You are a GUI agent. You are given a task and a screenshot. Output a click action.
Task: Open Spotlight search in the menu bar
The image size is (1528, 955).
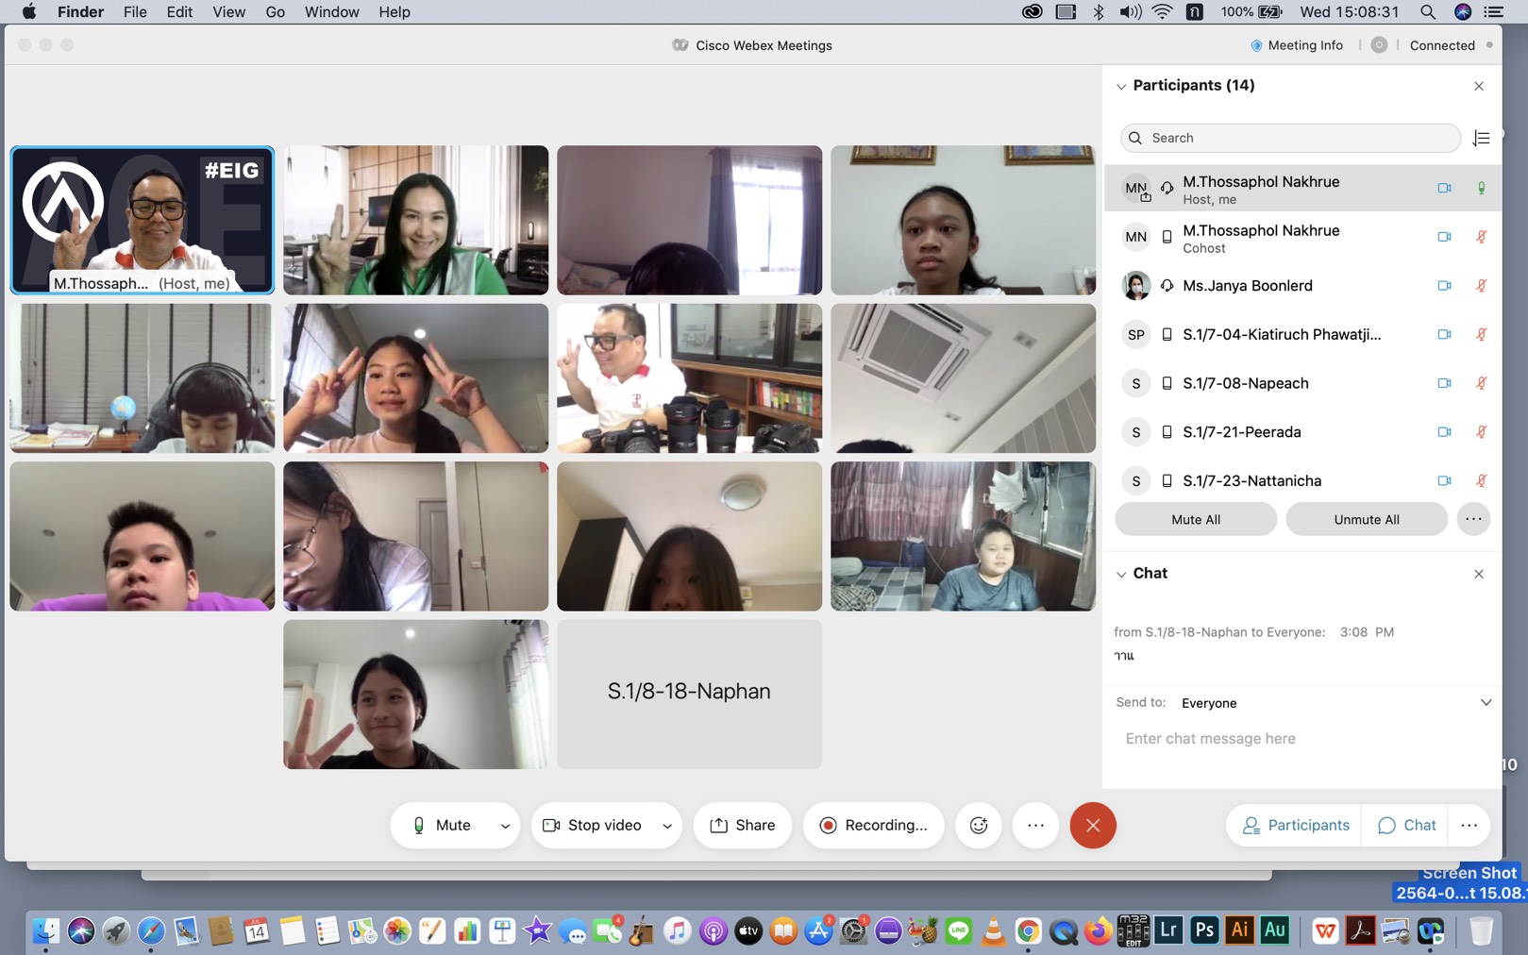[x=1428, y=12]
